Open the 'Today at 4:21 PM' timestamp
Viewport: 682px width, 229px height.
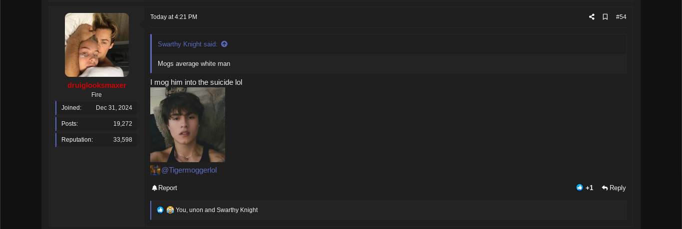click(174, 17)
